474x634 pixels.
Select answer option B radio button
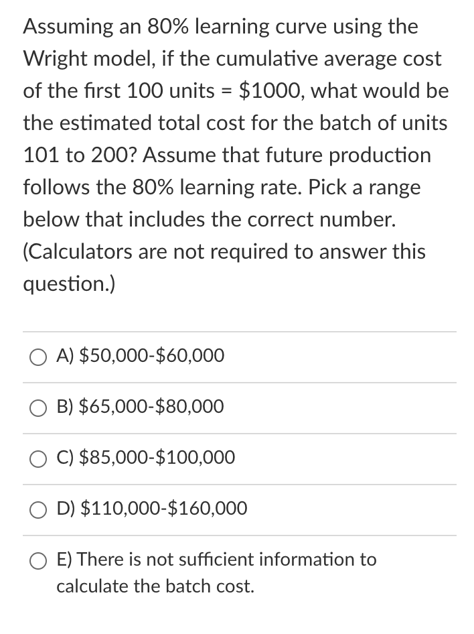[38, 407]
